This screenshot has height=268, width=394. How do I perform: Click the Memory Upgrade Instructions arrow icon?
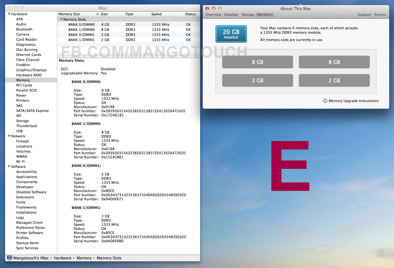(x=325, y=101)
